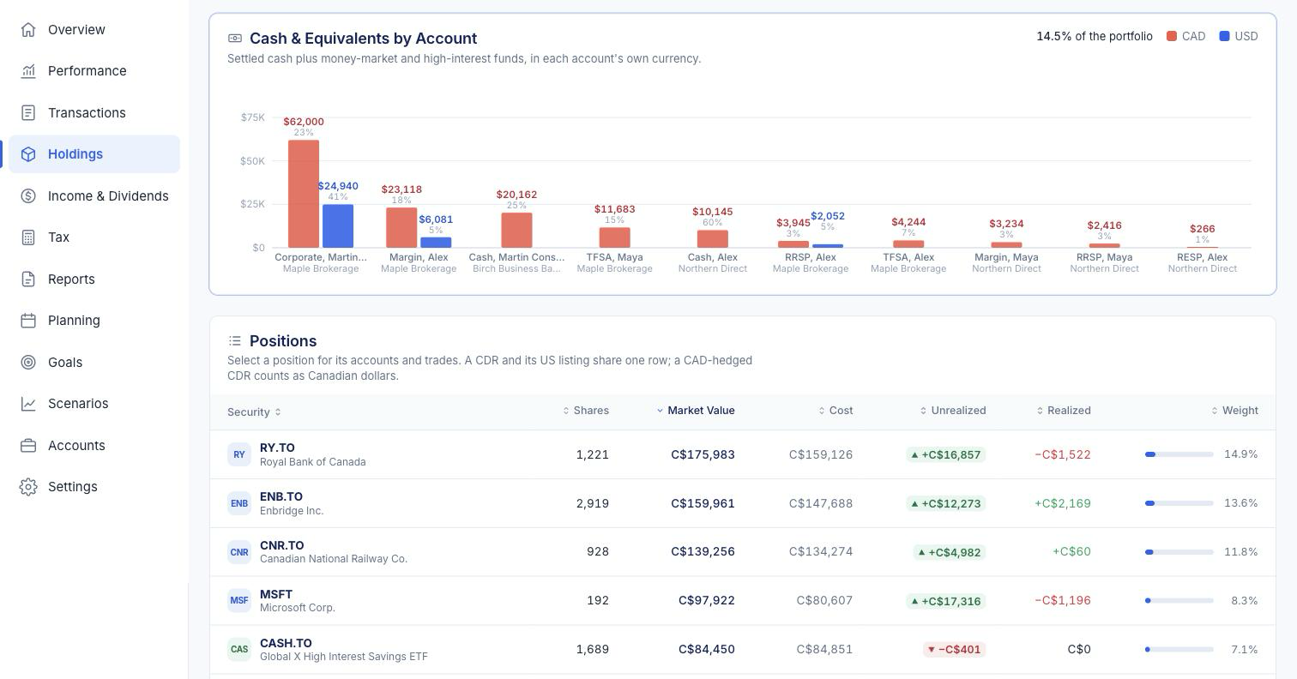Sort positions by Market Value column
The height and width of the screenshot is (679, 1297).
696,411
